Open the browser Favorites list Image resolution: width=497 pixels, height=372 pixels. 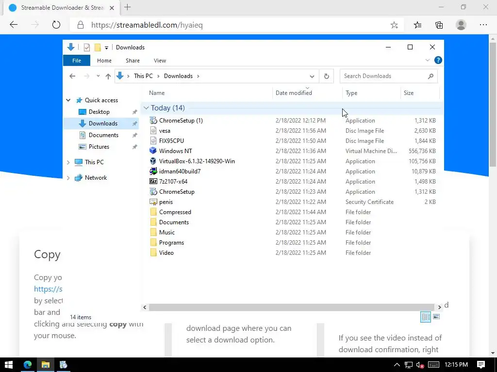point(417,25)
